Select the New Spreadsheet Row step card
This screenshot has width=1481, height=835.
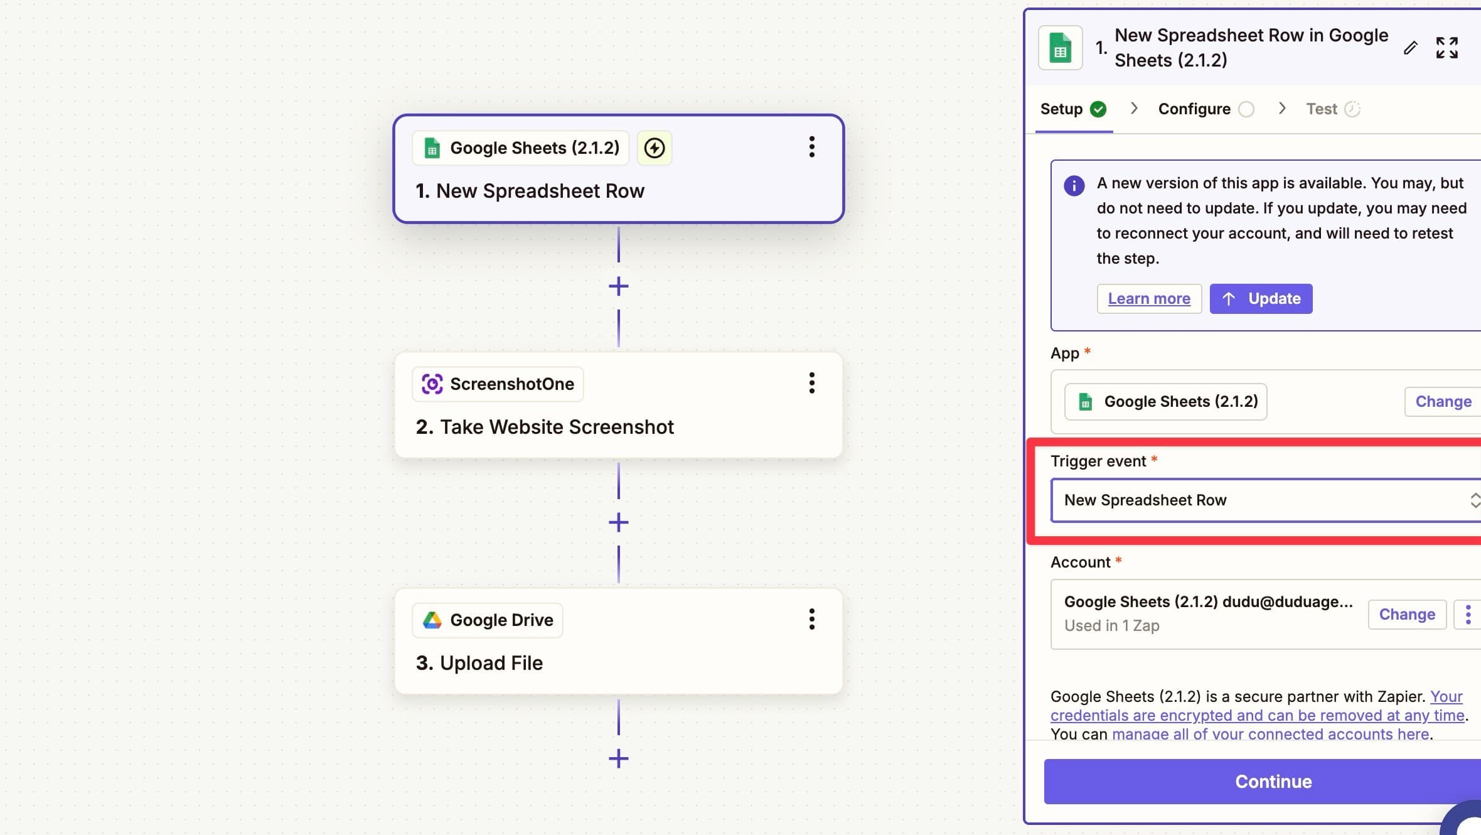click(618, 169)
